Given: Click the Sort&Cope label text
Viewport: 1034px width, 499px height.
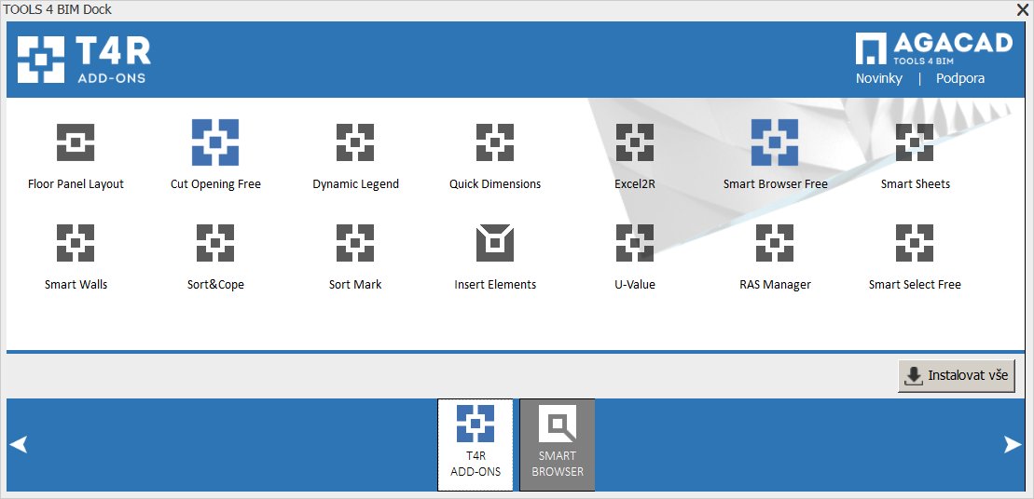Looking at the screenshot, I should point(215,285).
